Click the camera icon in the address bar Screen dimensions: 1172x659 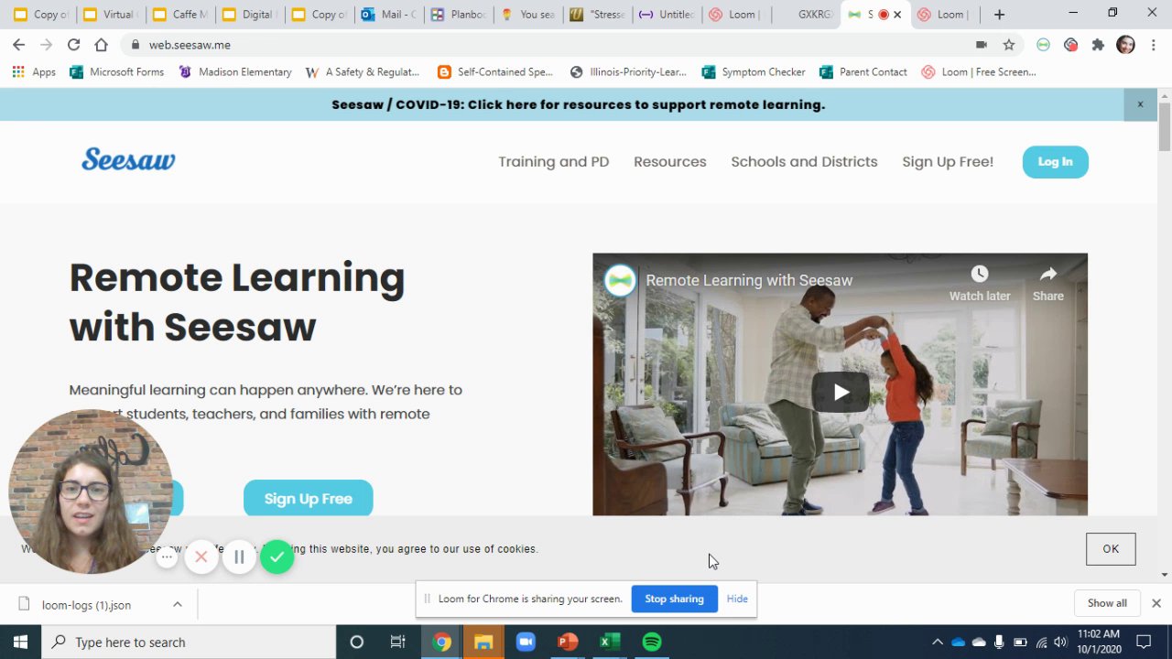982,44
